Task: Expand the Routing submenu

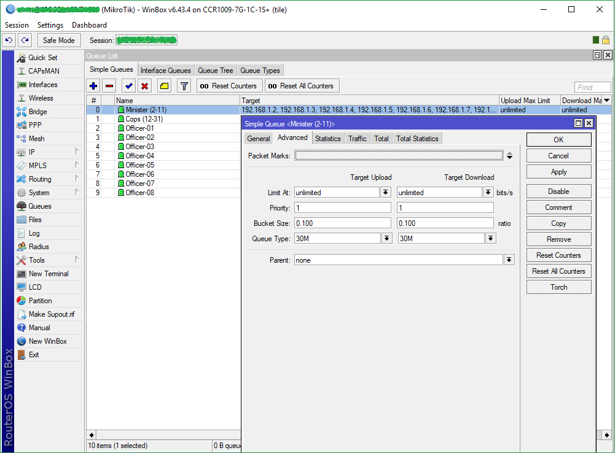Action: 77,178
